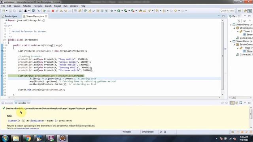Click Javadoc view Back arrow
The image size is (253, 142).
(x=222, y=103)
